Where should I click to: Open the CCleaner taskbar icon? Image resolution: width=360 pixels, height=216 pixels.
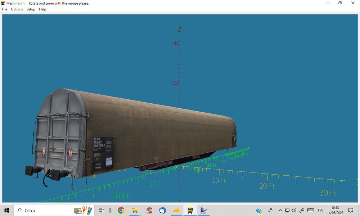point(149,210)
